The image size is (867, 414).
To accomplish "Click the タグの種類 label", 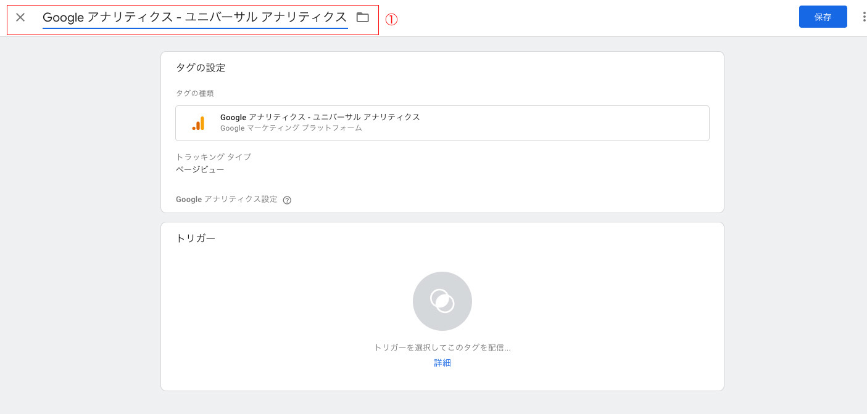I will (x=194, y=93).
